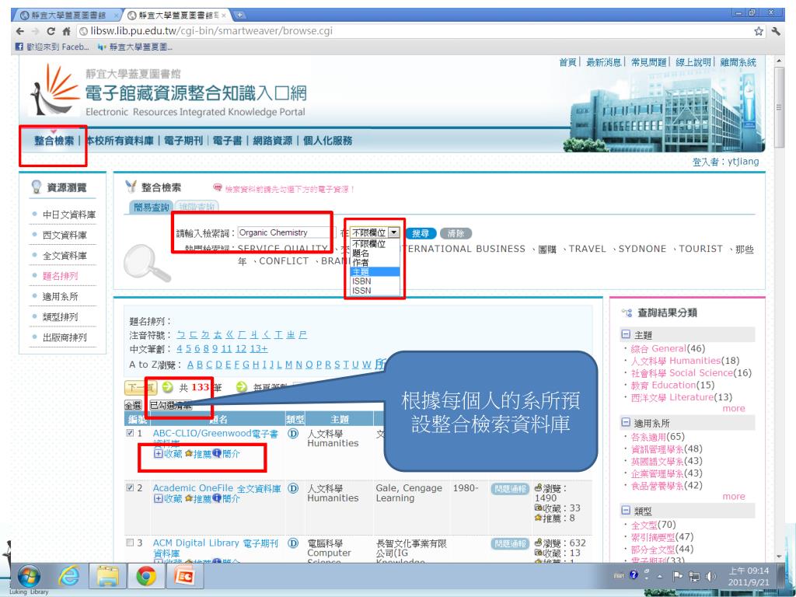Click D type icon for ABC-CLIO row

coord(293,434)
